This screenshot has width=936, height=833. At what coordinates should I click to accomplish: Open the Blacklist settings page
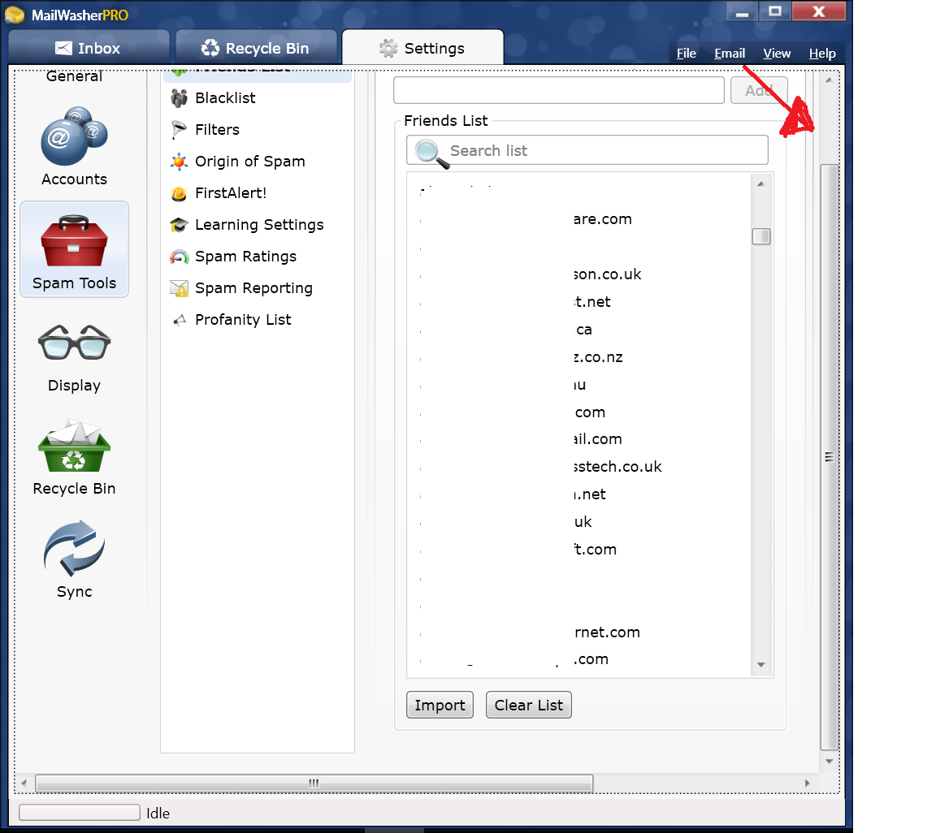pos(225,98)
